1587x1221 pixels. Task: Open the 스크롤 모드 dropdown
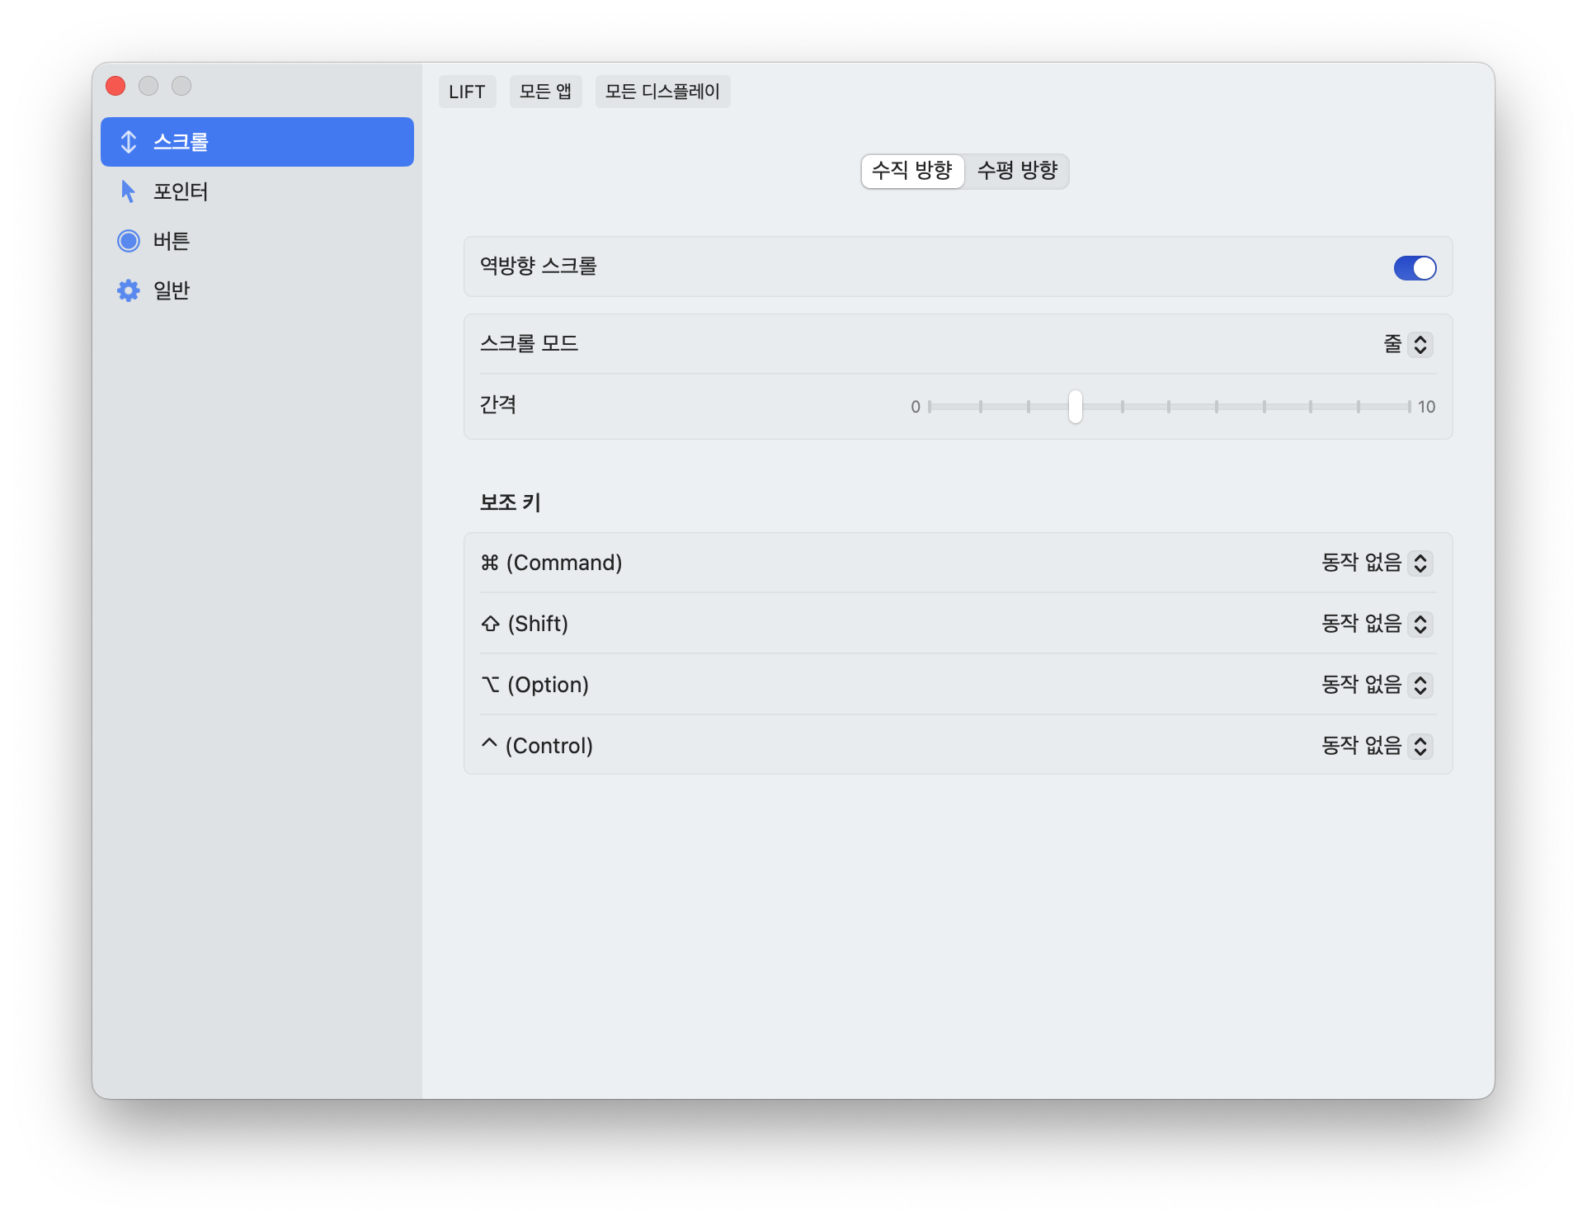pos(1408,344)
